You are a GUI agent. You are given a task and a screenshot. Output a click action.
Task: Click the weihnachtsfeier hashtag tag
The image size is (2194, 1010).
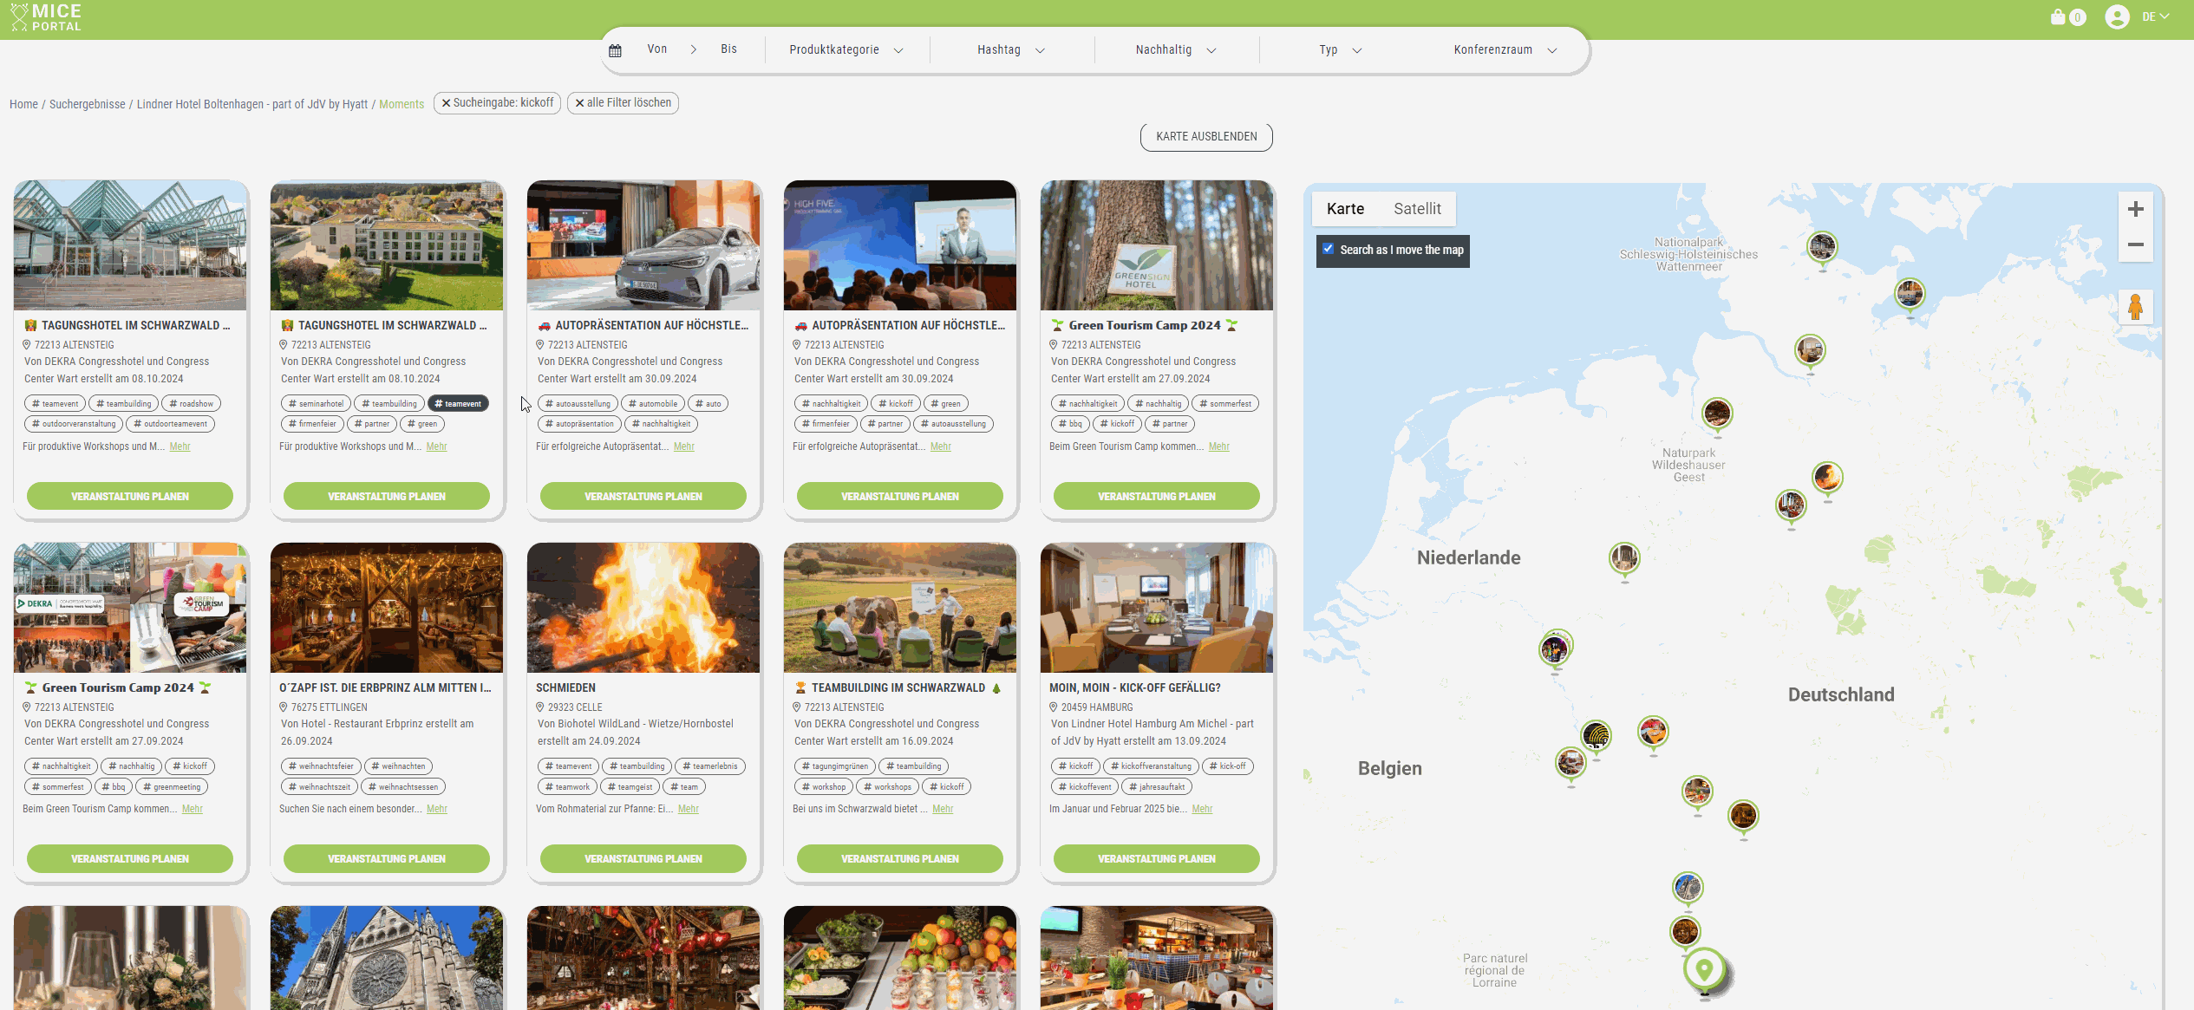pos(321,766)
